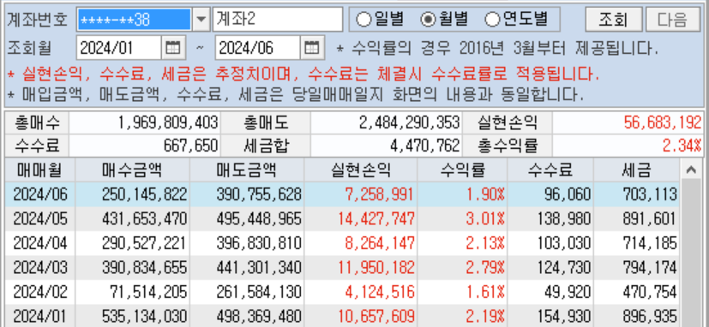
Task: Click the account number field ****-**38
Action: click(134, 20)
